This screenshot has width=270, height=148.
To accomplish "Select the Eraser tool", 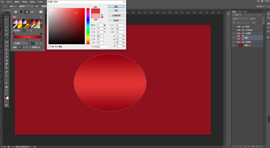I will pyautogui.click(x=6, y=57).
